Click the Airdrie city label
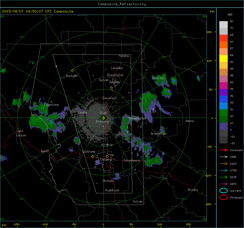 tap(107, 145)
